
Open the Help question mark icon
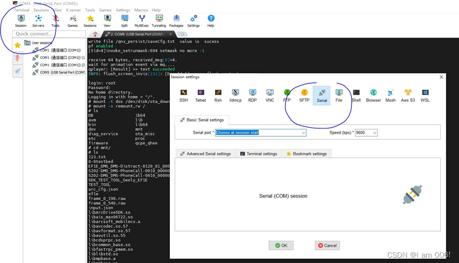tap(211, 21)
